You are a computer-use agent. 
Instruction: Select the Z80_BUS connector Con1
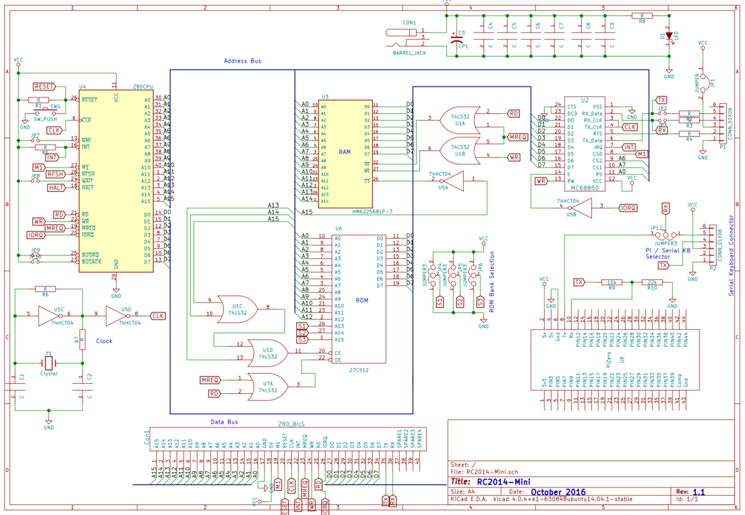pos(287,439)
